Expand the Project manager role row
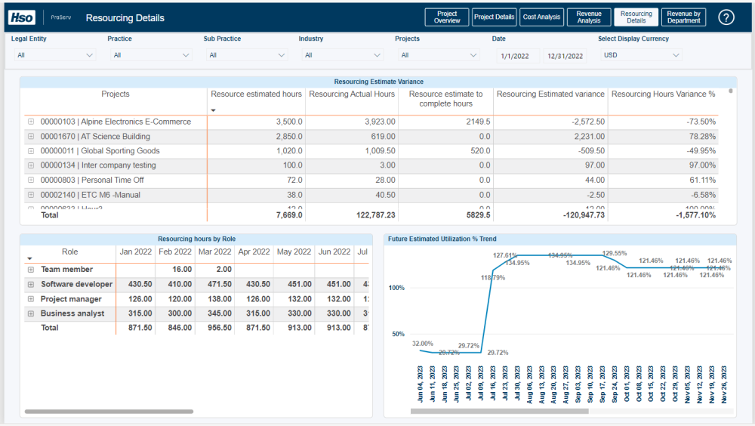This screenshot has width=755, height=426. 31,299
